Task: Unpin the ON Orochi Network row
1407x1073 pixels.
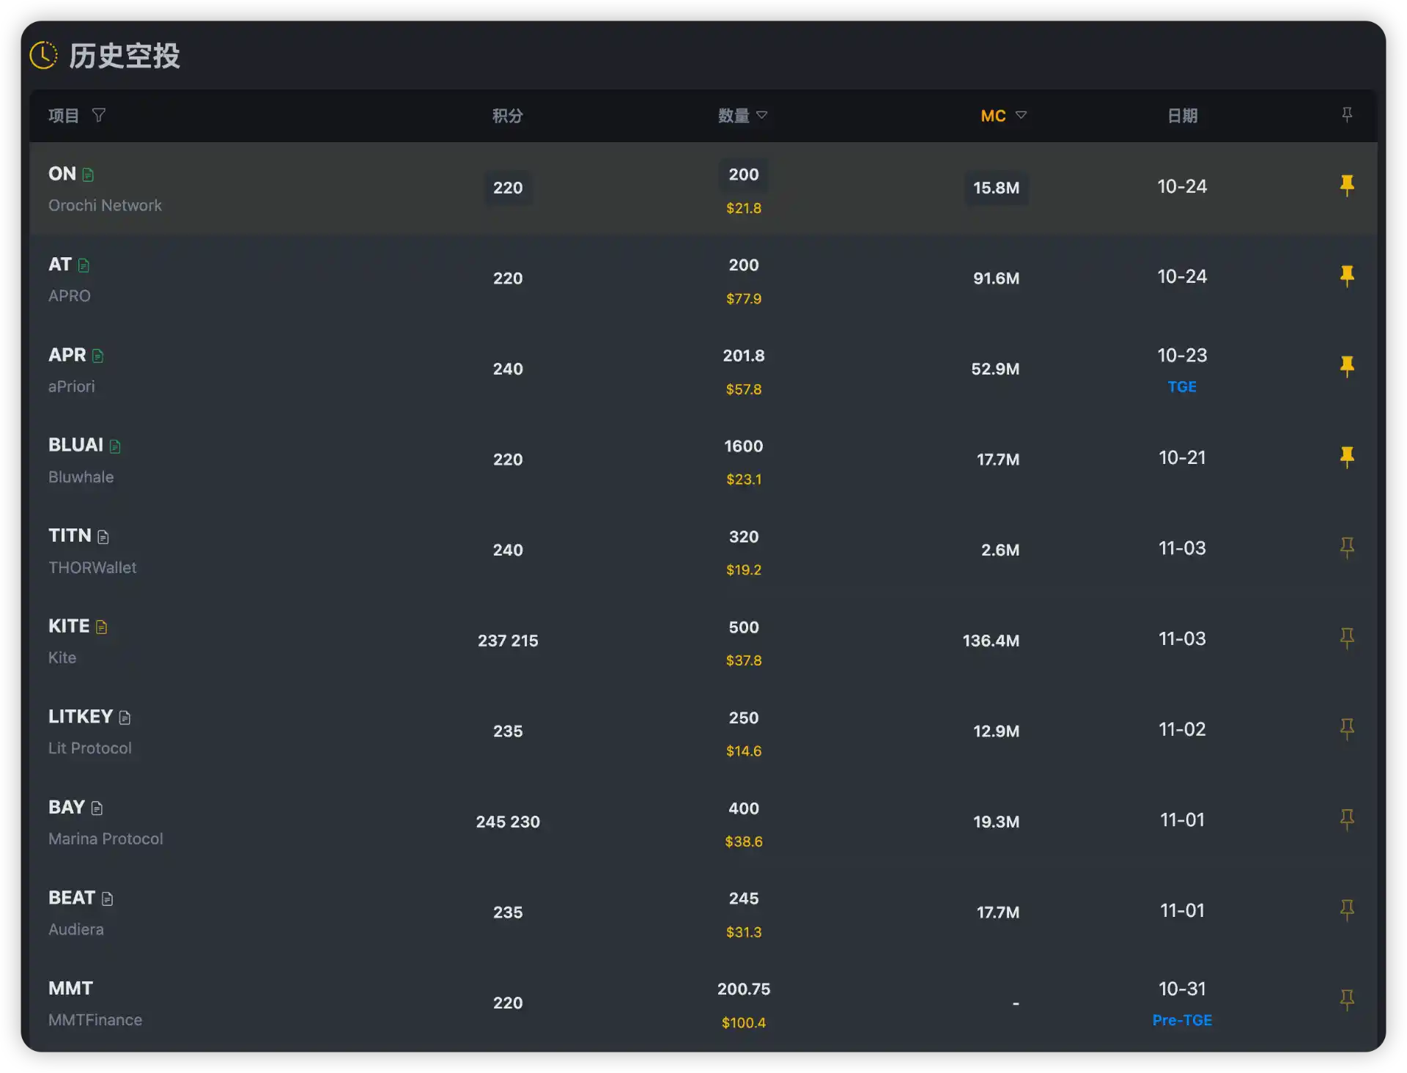Action: tap(1346, 185)
